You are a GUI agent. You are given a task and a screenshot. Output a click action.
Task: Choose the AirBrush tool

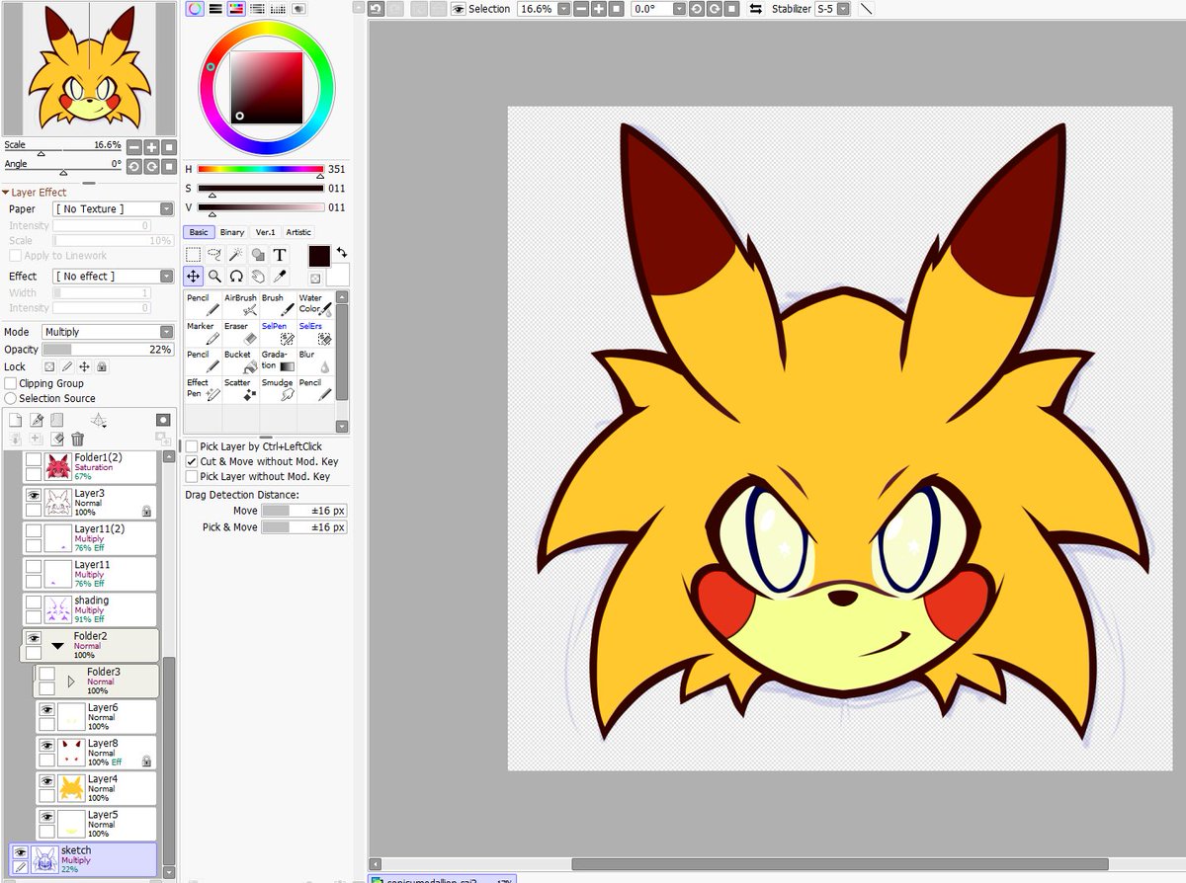(x=240, y=303)
